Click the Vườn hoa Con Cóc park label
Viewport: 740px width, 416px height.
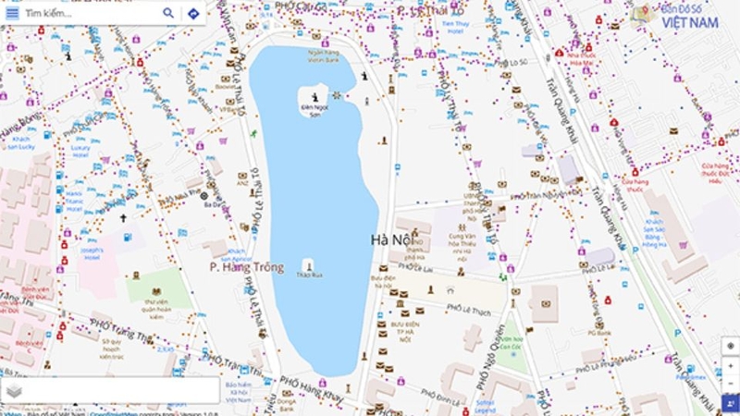point(512,342)
